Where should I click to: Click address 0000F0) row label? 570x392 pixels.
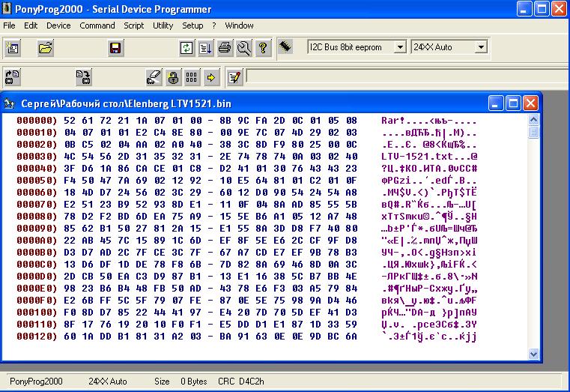37,301
